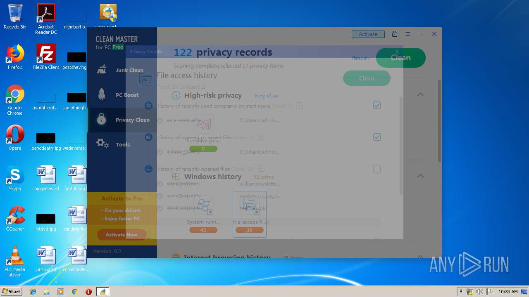Collapse the recently opened files group
This screenshot has height=297, width=529.
(x=262, y=169)
